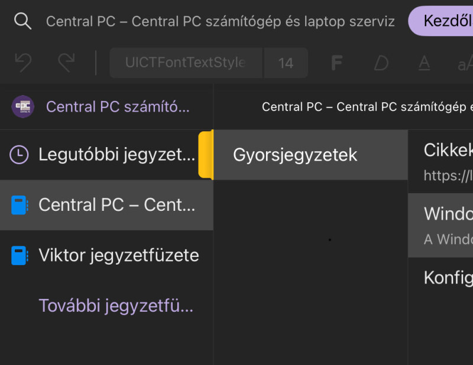Open the Cikkek page in the list
This screenshot has height=365, width=473.
coord(440,162)
